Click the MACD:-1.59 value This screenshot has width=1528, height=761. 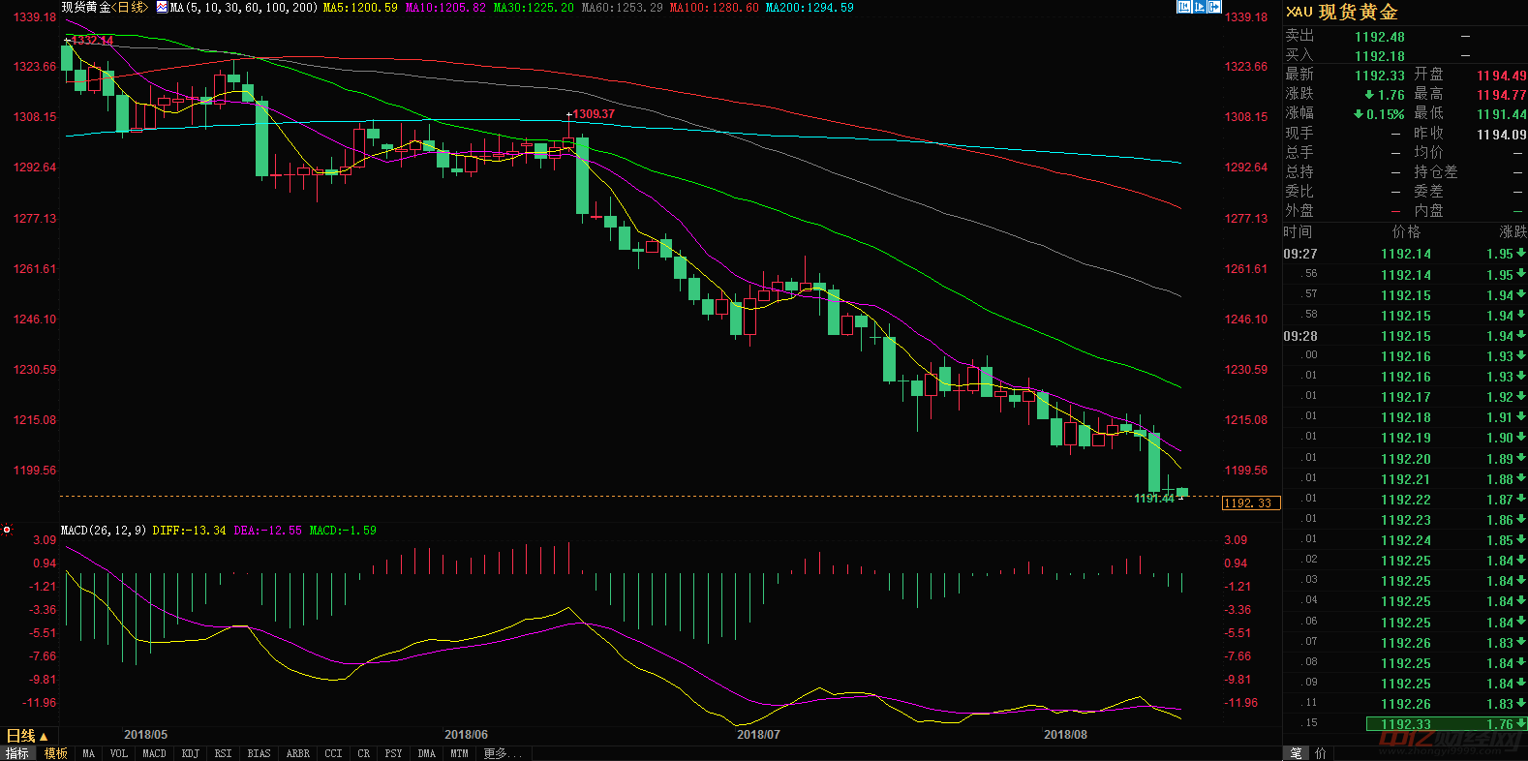[x=343, y=531]
